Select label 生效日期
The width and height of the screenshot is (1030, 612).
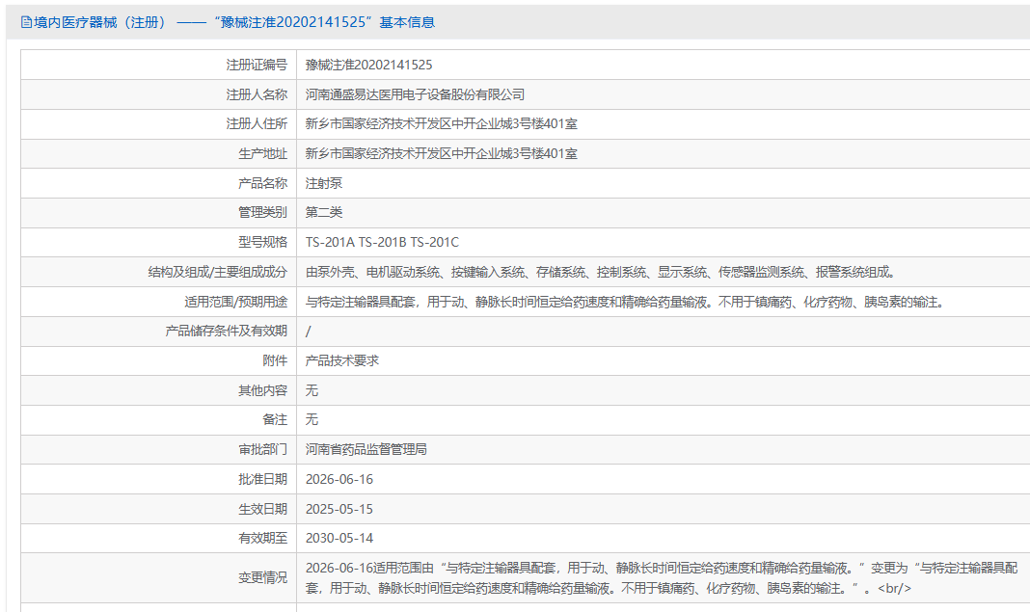[x=262, y=509]
